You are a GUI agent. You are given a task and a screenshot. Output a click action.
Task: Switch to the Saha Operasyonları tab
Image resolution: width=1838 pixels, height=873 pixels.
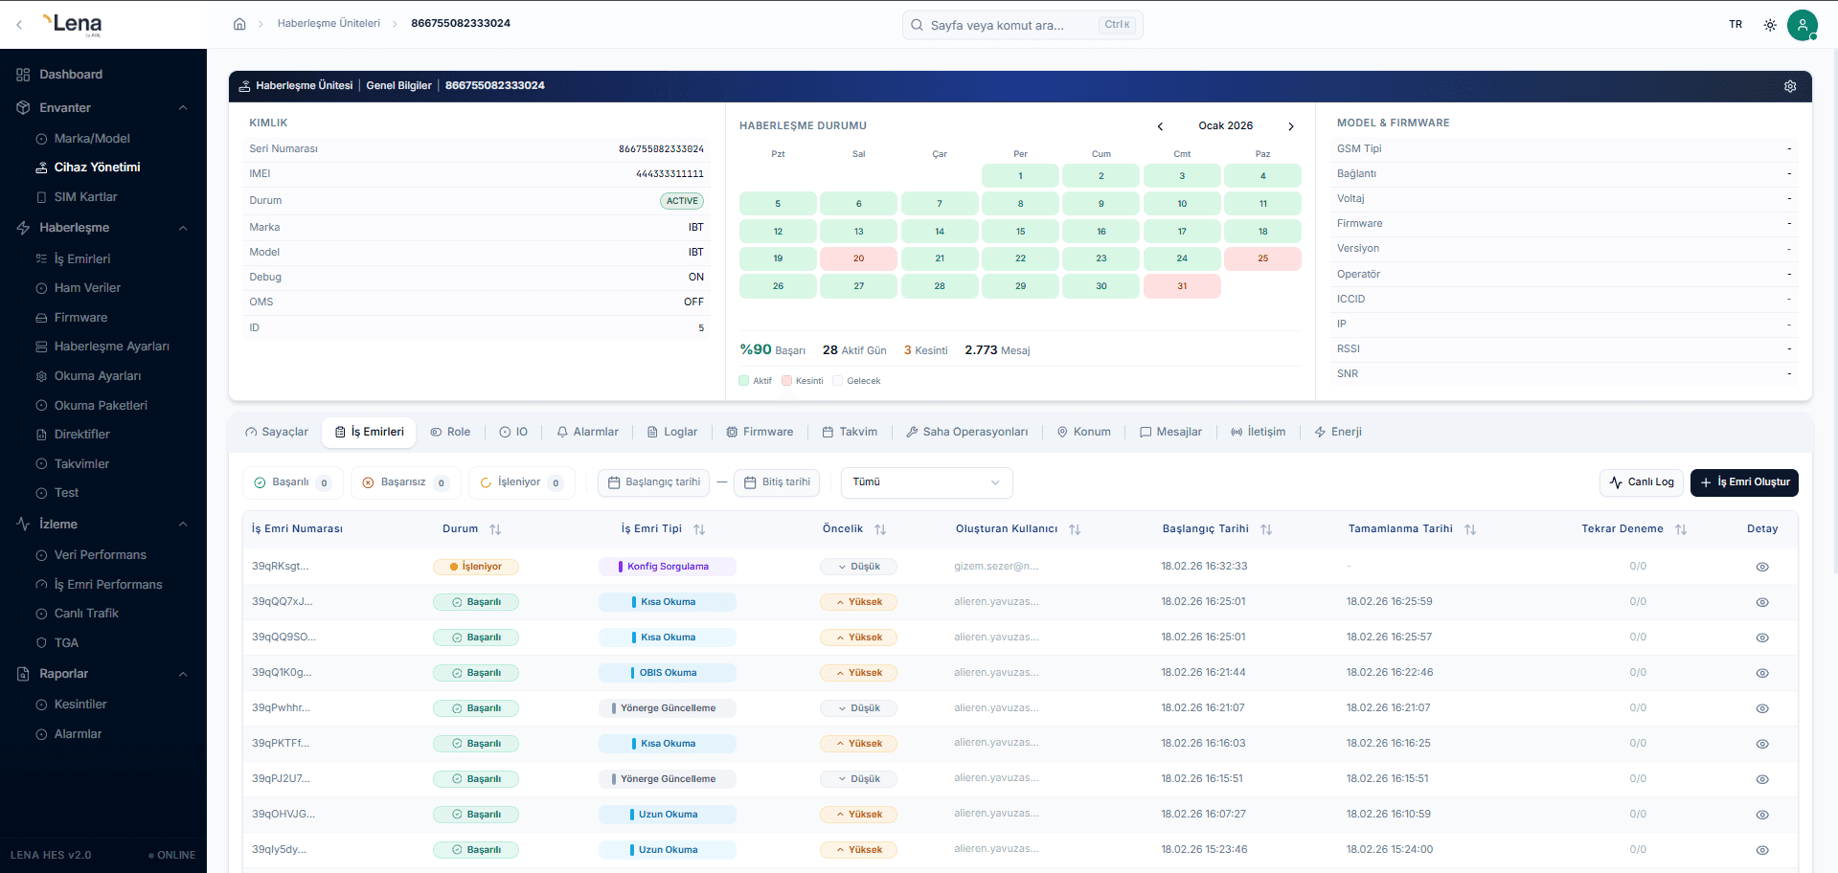tap(966, 432)
